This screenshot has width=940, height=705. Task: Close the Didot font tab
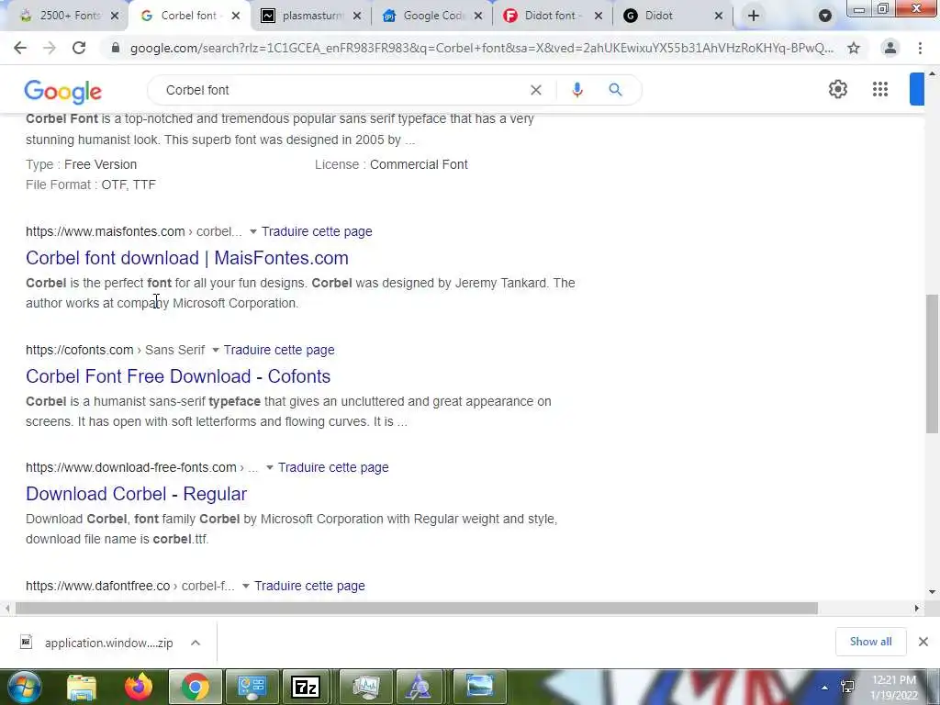(599, 16)
